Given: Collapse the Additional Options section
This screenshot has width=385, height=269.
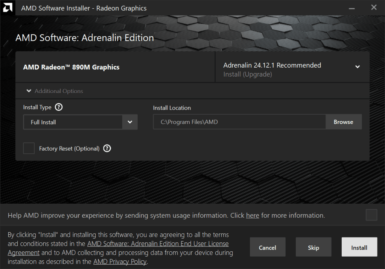Looking at the screenshot, I should coord(29,91).
